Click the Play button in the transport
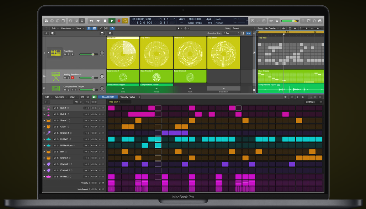The image size is (366, 209). point(112,21)
